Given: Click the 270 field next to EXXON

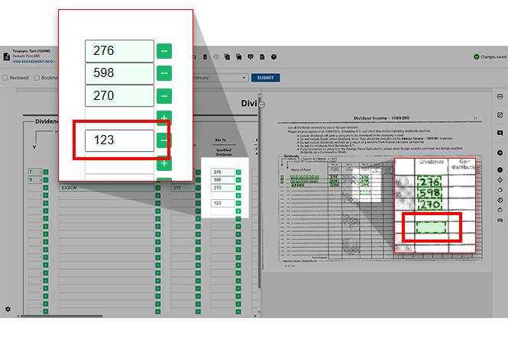Looking at the screenshot, I should click(183, 188).
